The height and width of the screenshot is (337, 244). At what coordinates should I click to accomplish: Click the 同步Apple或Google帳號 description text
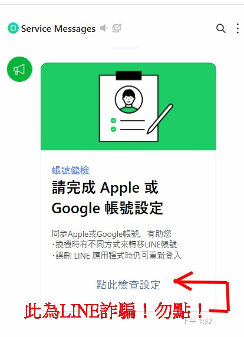pos(111,234)
